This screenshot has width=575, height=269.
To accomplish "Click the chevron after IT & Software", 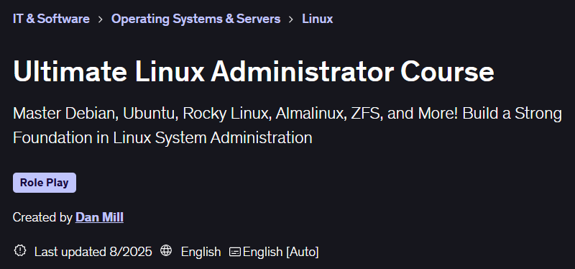I will click(x=101, y=19).
